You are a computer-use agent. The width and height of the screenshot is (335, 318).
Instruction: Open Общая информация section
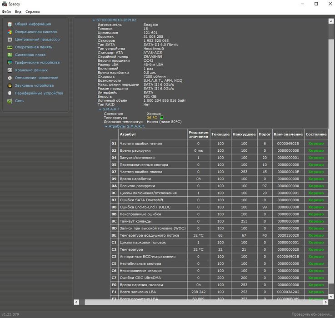click(x=33, y=24)
